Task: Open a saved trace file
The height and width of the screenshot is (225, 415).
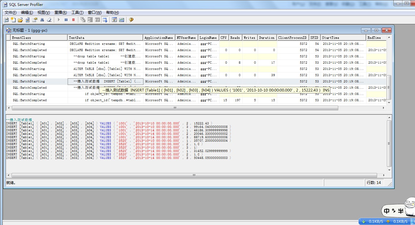Action: tap(20, 19)
